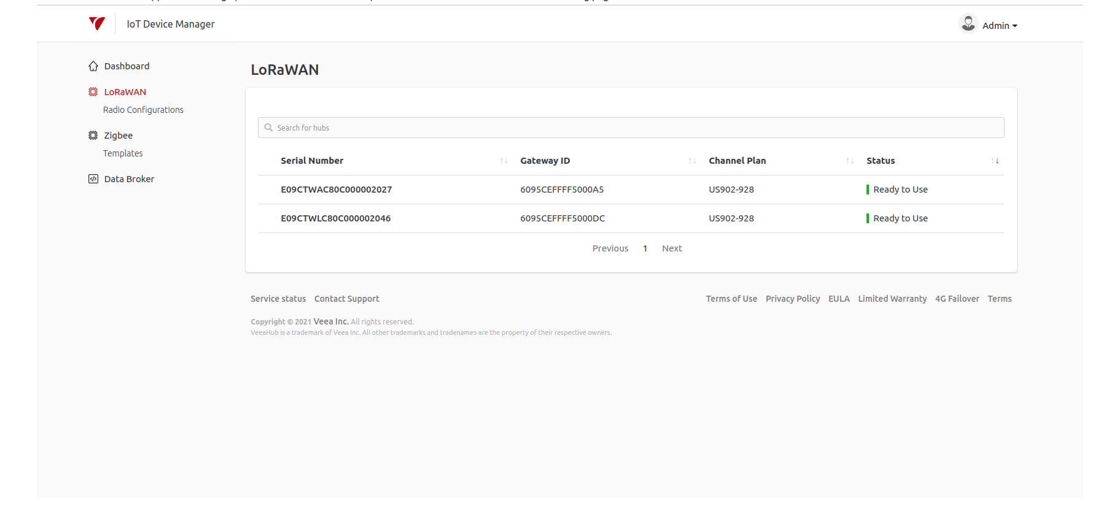
Task: Click the Status column header
Action: pyautogui.click(x=881, y=161)
